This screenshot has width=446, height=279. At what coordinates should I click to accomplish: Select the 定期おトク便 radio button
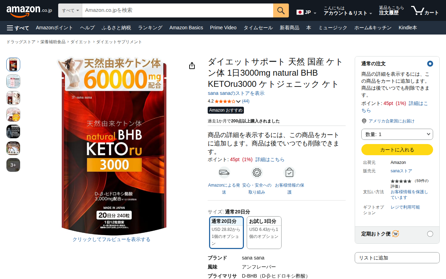430,234
